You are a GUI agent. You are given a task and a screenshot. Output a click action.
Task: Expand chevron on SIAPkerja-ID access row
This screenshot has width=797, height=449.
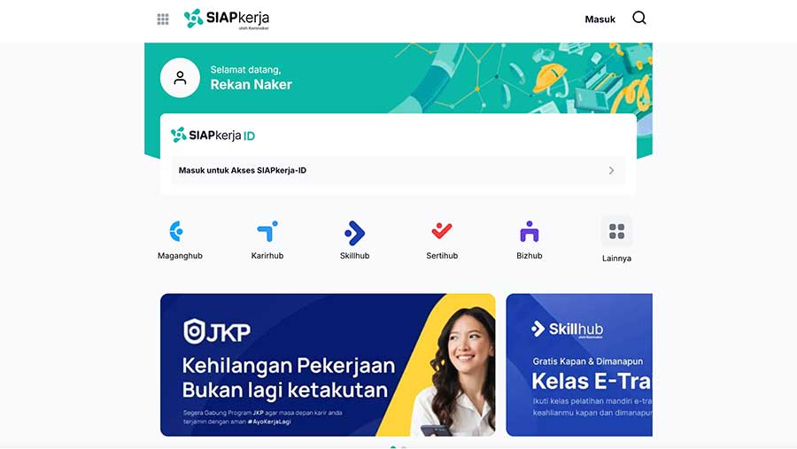(611, 170)
